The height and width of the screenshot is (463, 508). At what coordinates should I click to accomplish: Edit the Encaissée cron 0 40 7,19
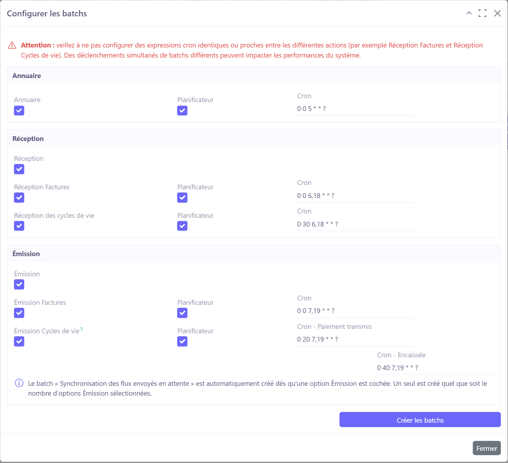tap(435, 368)
